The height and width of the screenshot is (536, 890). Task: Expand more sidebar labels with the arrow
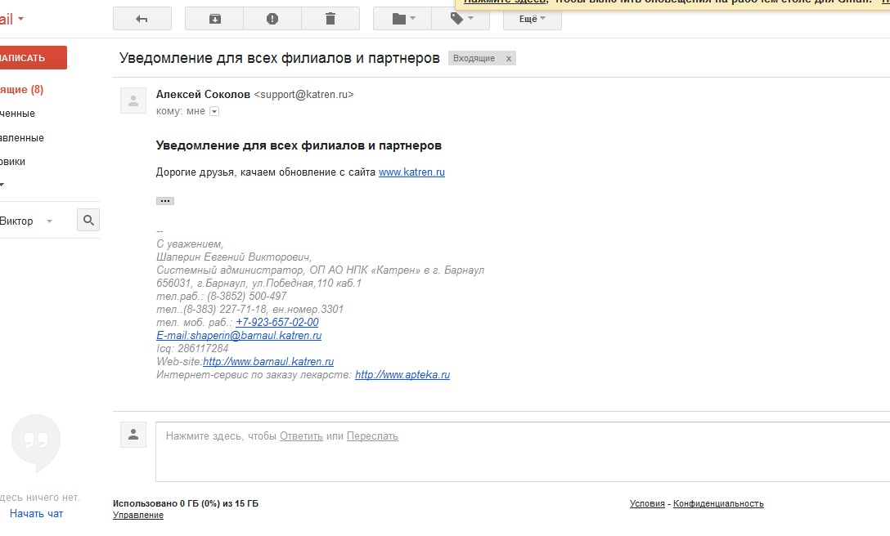(x=2, y=185)
